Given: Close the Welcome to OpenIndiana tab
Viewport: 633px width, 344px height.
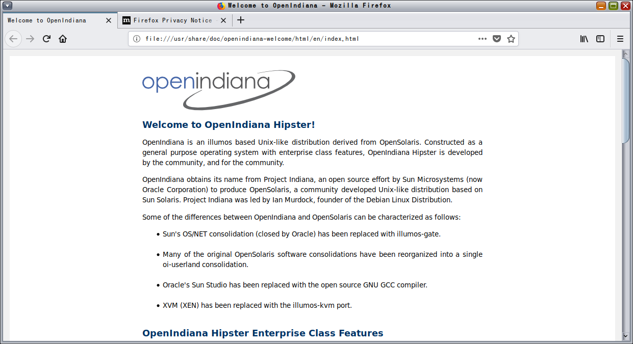Looking at the screenshot, I should (x=109, y=20).
